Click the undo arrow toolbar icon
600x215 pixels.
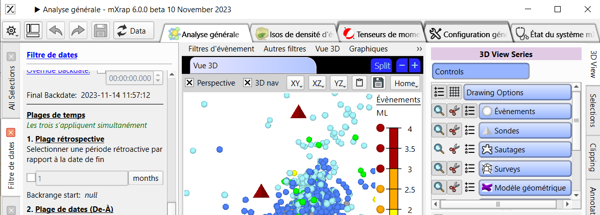(56, 31)
